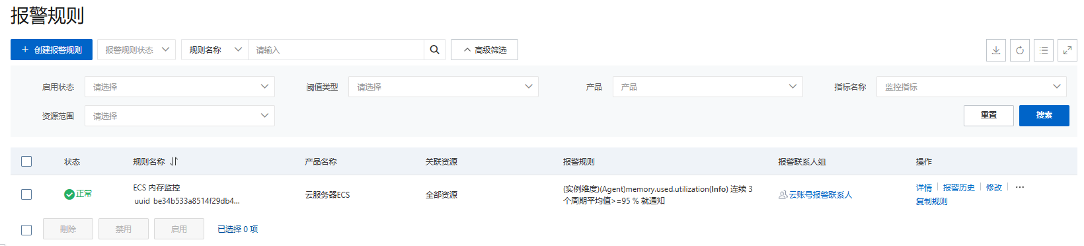Sort by 规则名称 column icon
This screenshot has height=246, width=1084.
point(174,161)
